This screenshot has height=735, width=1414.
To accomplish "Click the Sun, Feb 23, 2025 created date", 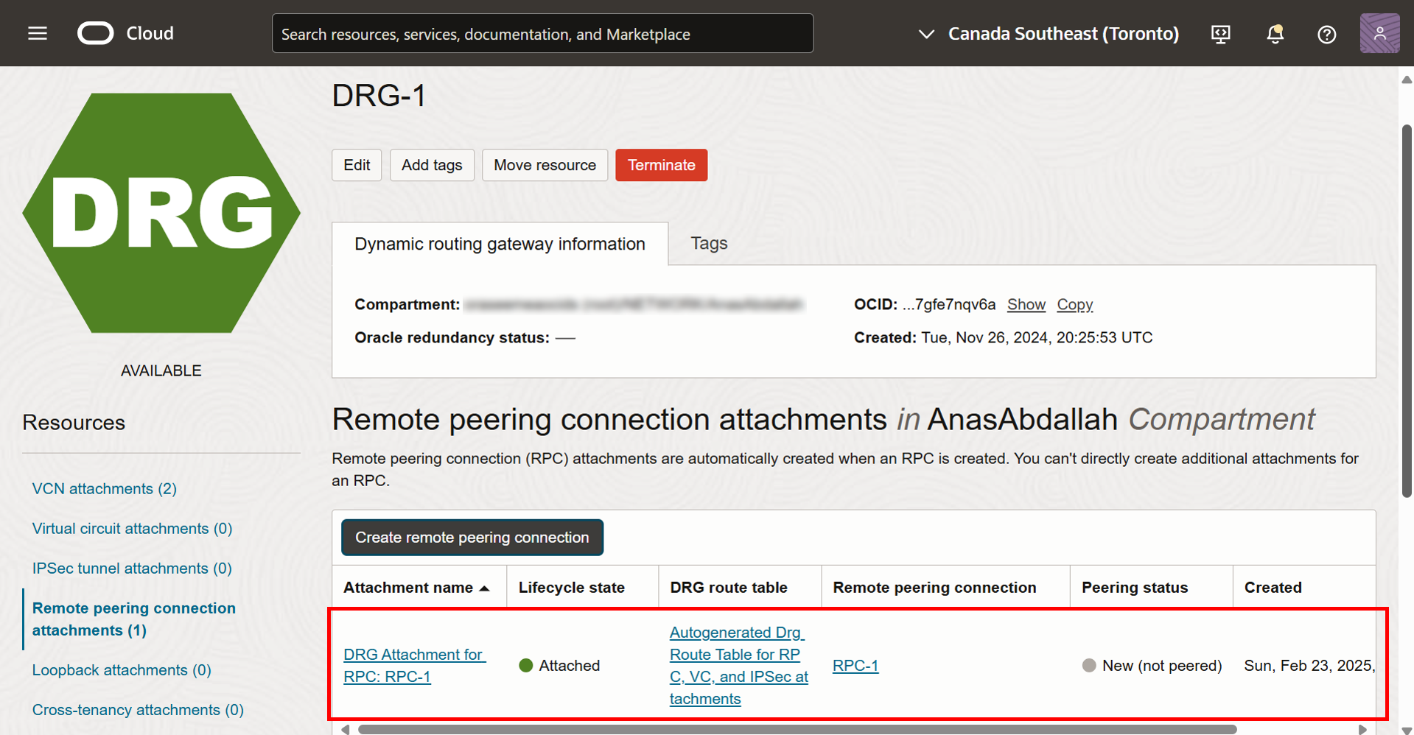I will click(1309, 665).
